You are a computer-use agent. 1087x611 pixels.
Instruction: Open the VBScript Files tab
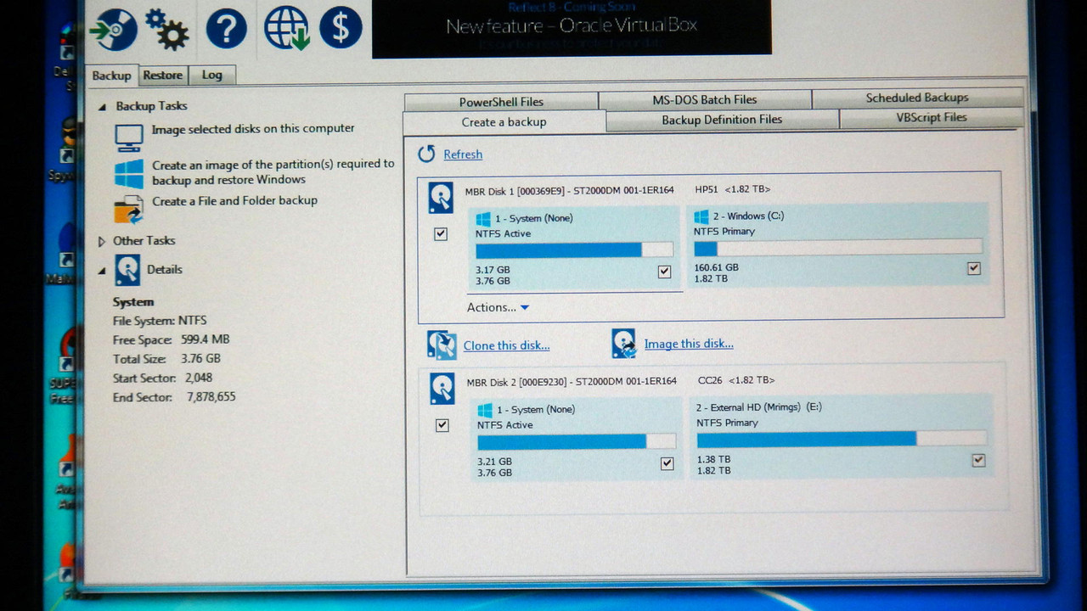932,118
